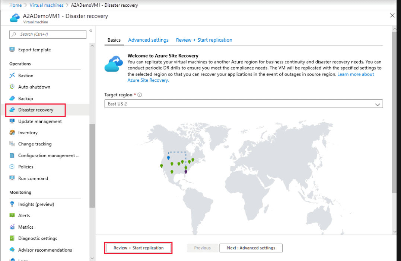Image resolution: width=401 pixels, height=261 pixels.
Task: Click the Virtual machines breadcrumb link
Action: (x=47, y=5)
